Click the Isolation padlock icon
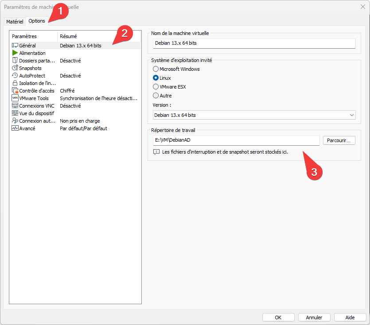 pos(15,83)
